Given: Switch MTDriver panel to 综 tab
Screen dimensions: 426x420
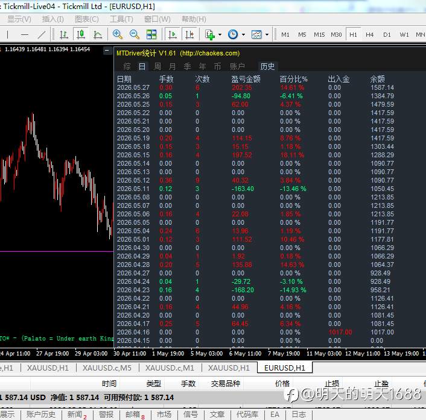Looking at the screenshot, I should [127, 66].
